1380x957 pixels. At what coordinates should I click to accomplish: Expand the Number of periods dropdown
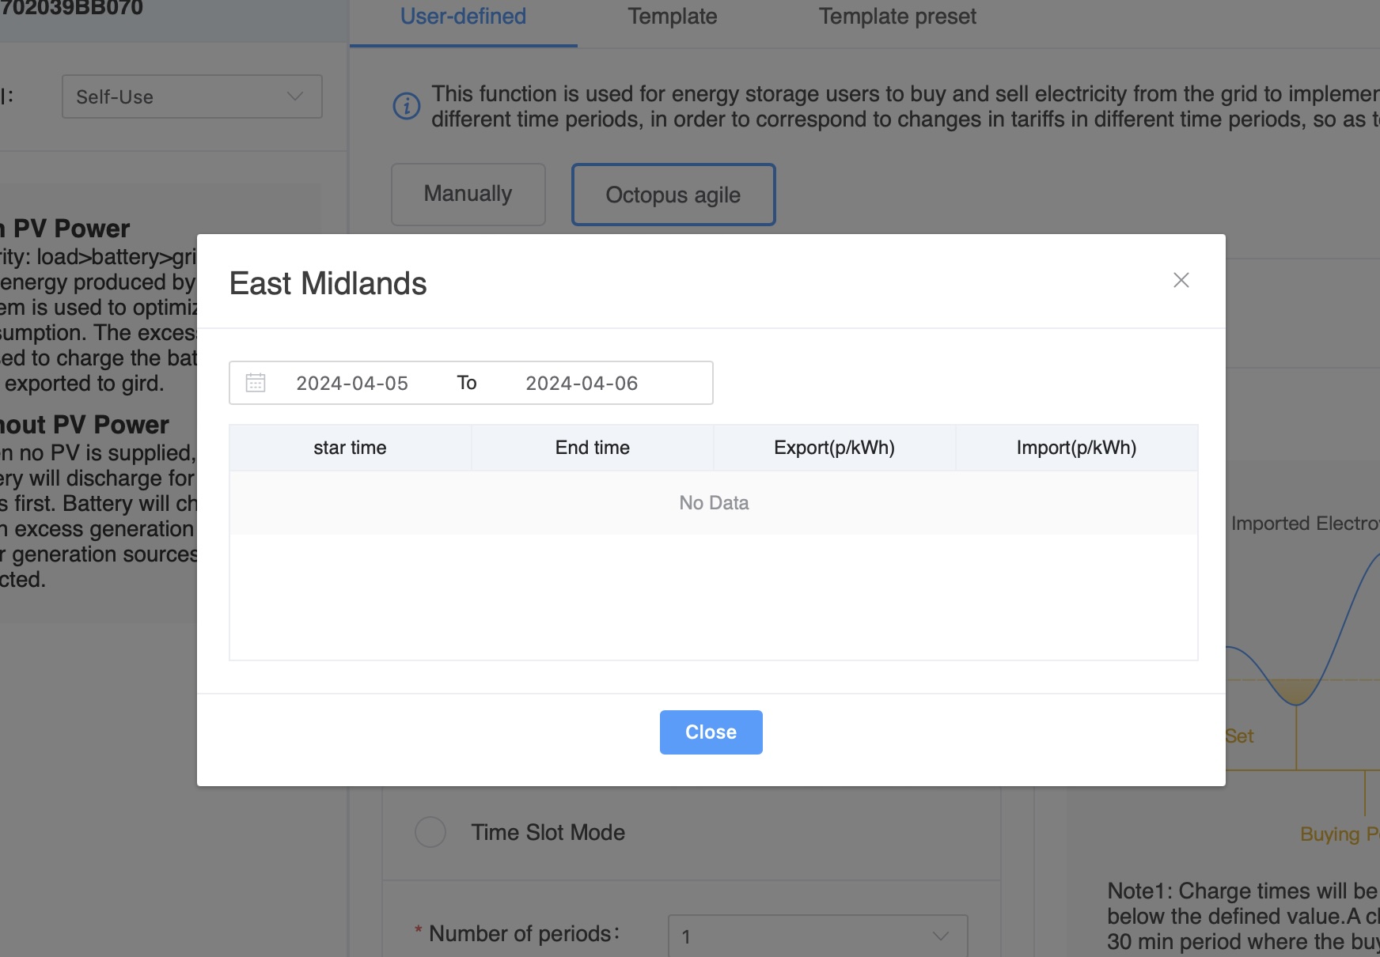pyautogui.click(x=817, y=936)
